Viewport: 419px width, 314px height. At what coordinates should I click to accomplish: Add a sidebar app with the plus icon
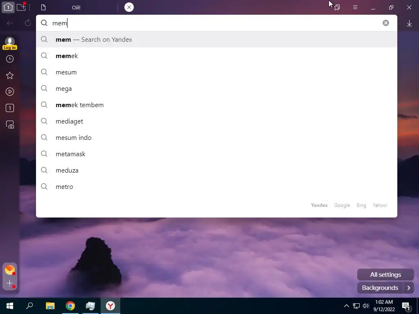click(x=10, y=283)
